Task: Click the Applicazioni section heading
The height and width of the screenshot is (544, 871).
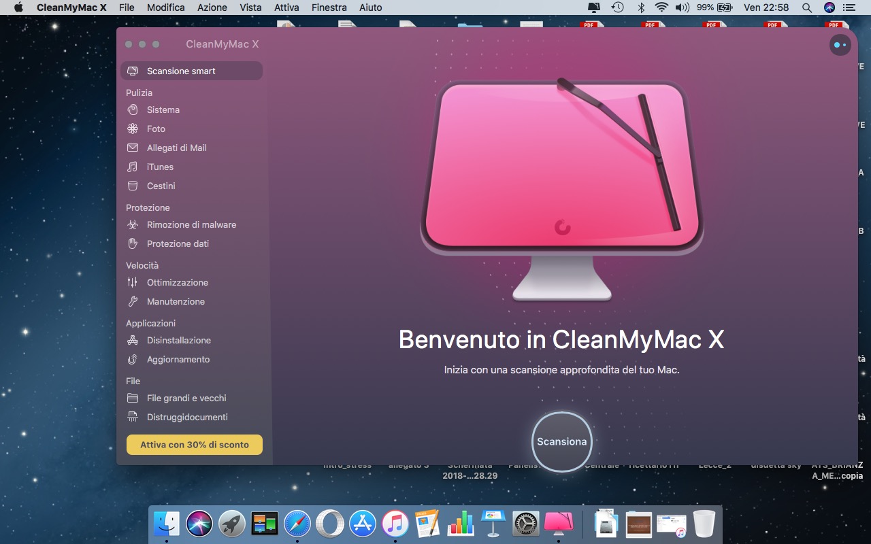Action: tap(150, 323)
